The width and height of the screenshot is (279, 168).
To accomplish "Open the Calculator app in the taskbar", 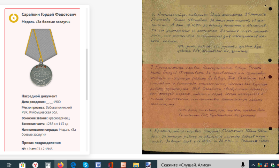I will click(x=48, y=165).
